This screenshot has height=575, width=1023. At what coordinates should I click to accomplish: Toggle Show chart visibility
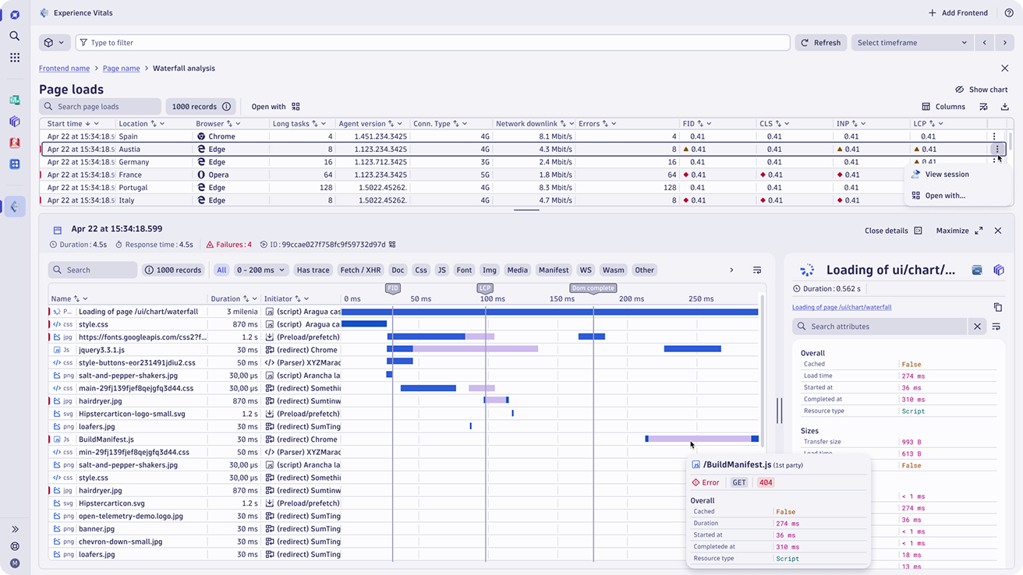tap(981, 90)
